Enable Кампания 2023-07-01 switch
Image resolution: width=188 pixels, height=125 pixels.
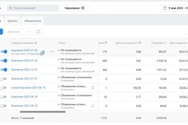[3, 79]
